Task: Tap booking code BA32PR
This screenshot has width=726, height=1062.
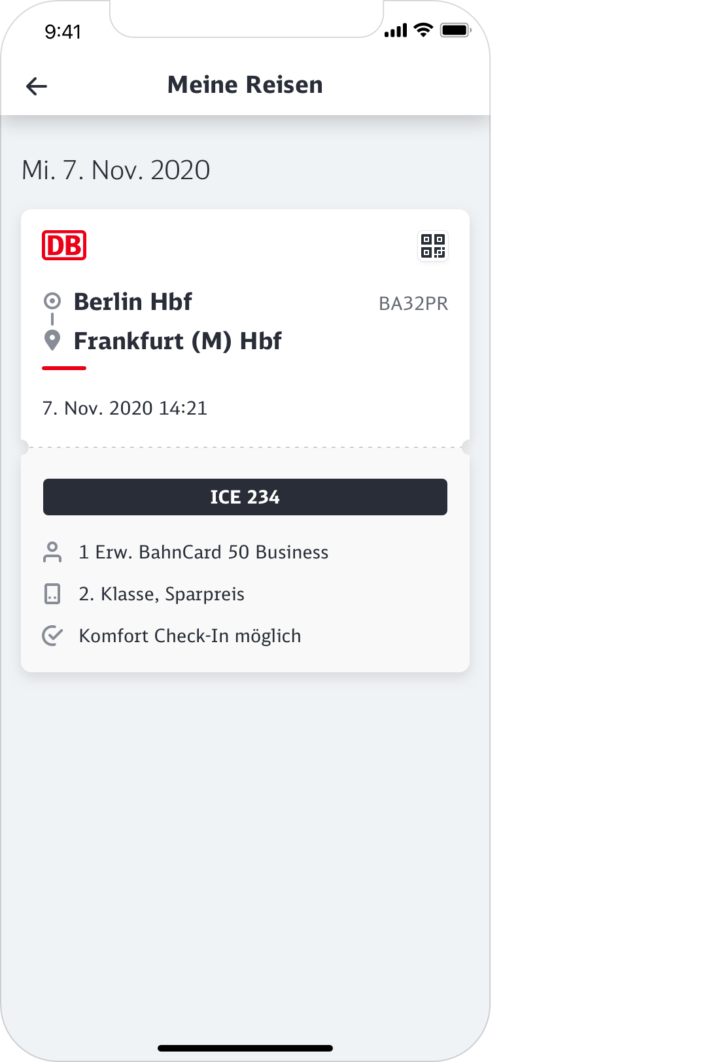Action: tap(413, 304)
